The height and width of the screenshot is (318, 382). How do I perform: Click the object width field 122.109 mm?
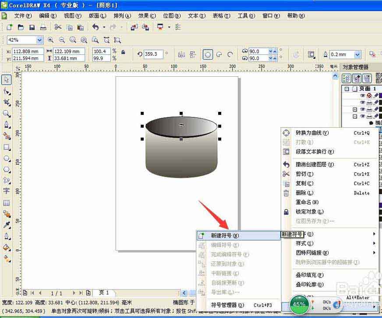[x=69, y=51]
